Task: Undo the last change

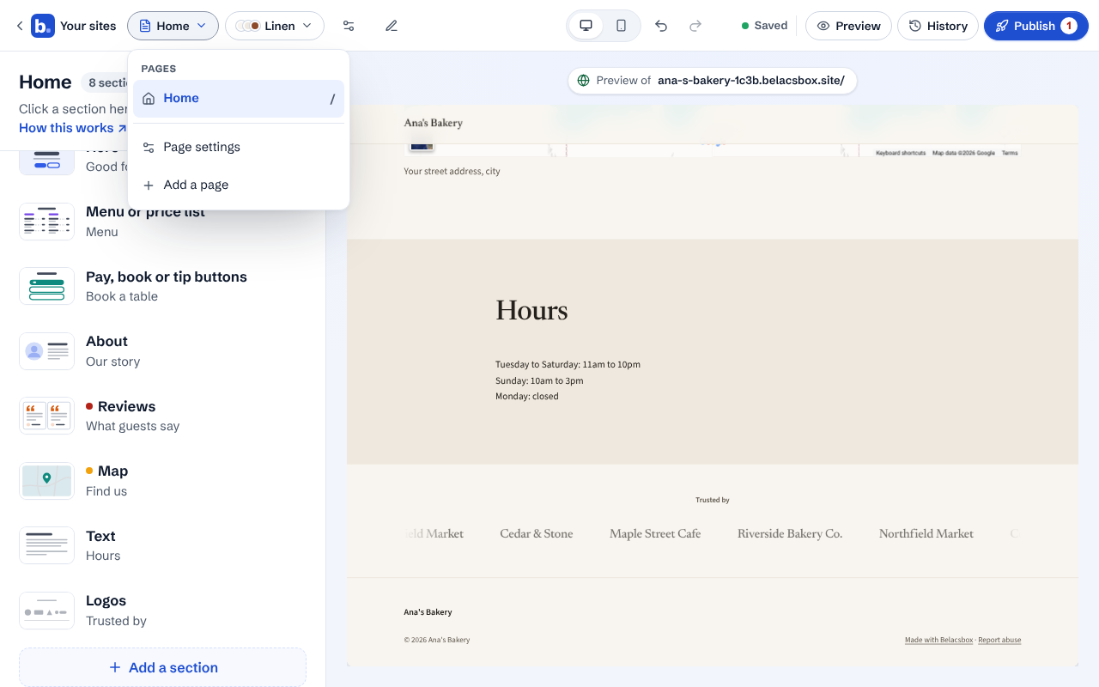Action: click(x=661, y=26)
